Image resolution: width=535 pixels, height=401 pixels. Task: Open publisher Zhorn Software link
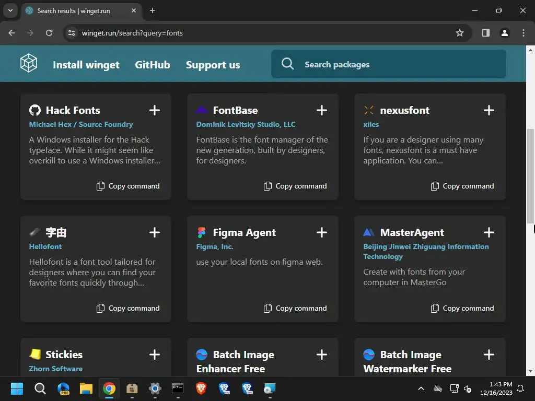(x=55, y=369)
